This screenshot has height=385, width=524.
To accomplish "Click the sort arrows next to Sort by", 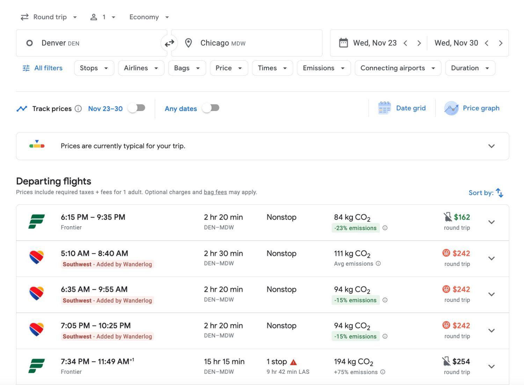I will coord(500,193).
